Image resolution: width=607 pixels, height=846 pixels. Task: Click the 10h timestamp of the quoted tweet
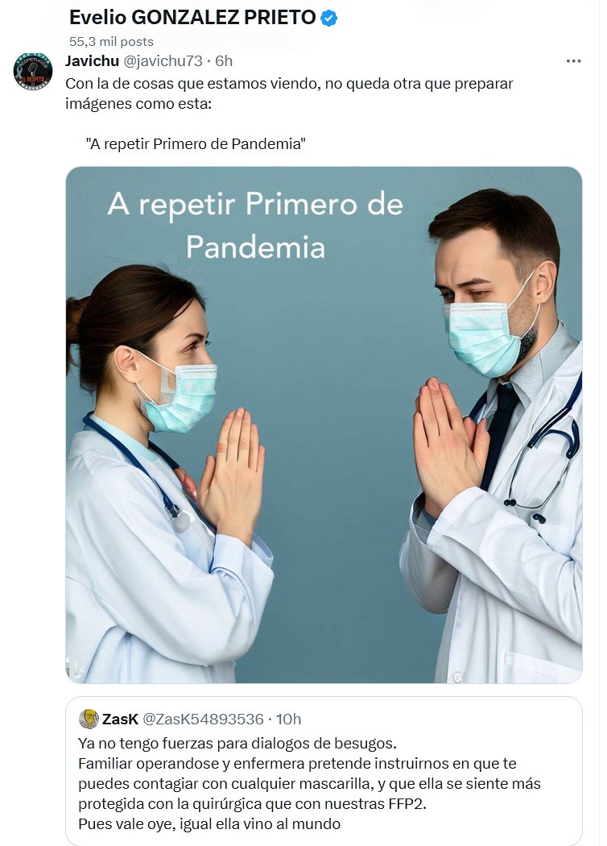click(288, 720)
